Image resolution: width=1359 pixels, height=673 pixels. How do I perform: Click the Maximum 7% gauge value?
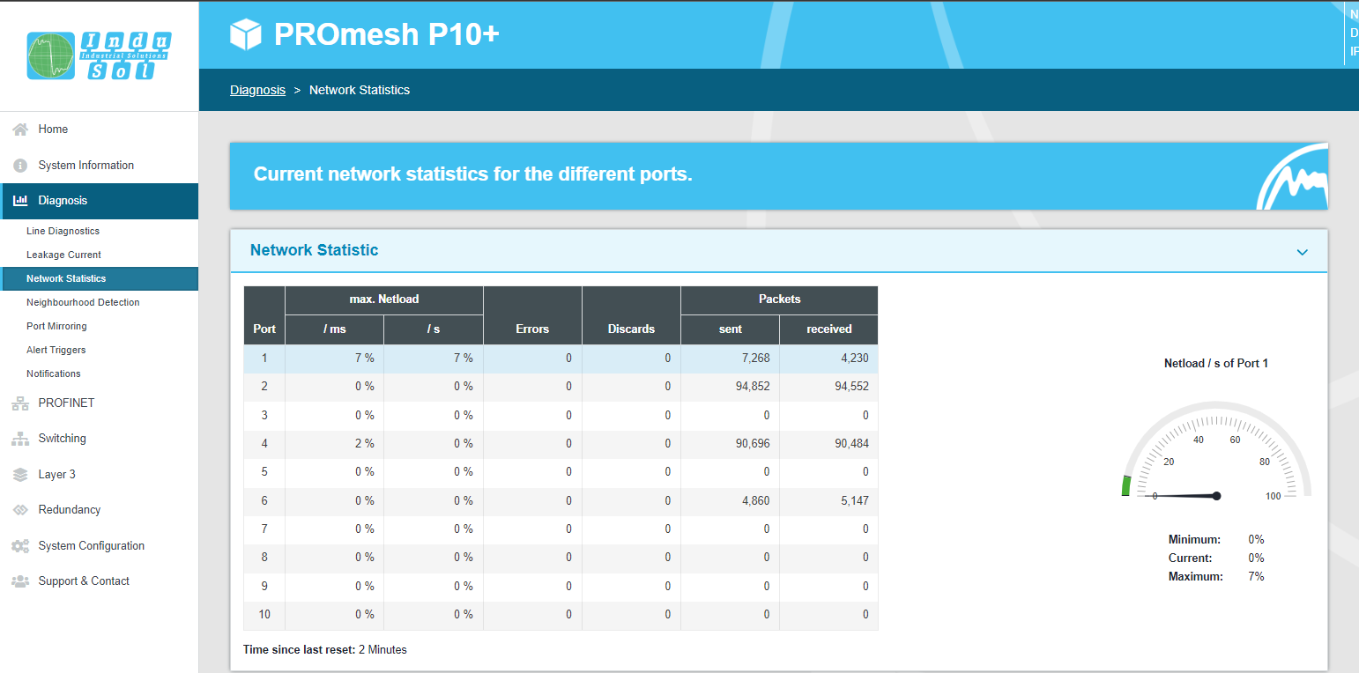pyautogui.click(x=1256, y=576)
